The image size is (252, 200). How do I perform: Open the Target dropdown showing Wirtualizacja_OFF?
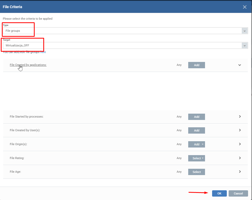point(122,45)
